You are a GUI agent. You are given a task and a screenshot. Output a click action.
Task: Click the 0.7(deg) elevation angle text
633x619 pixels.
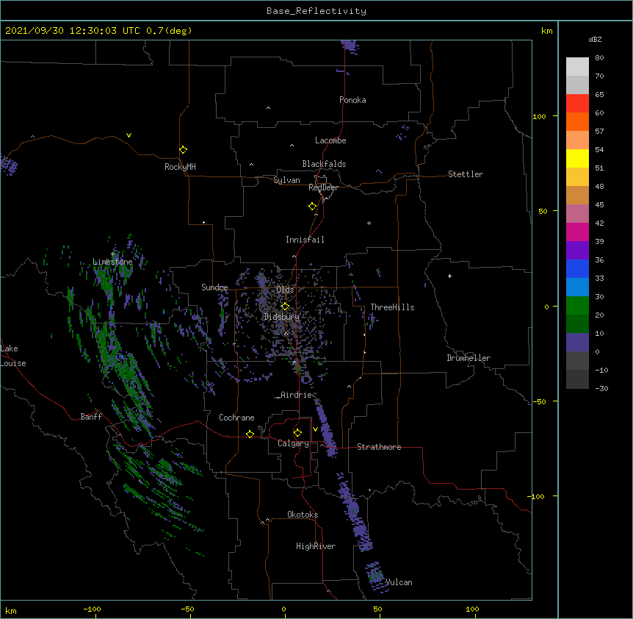click(x=169, y=31)
